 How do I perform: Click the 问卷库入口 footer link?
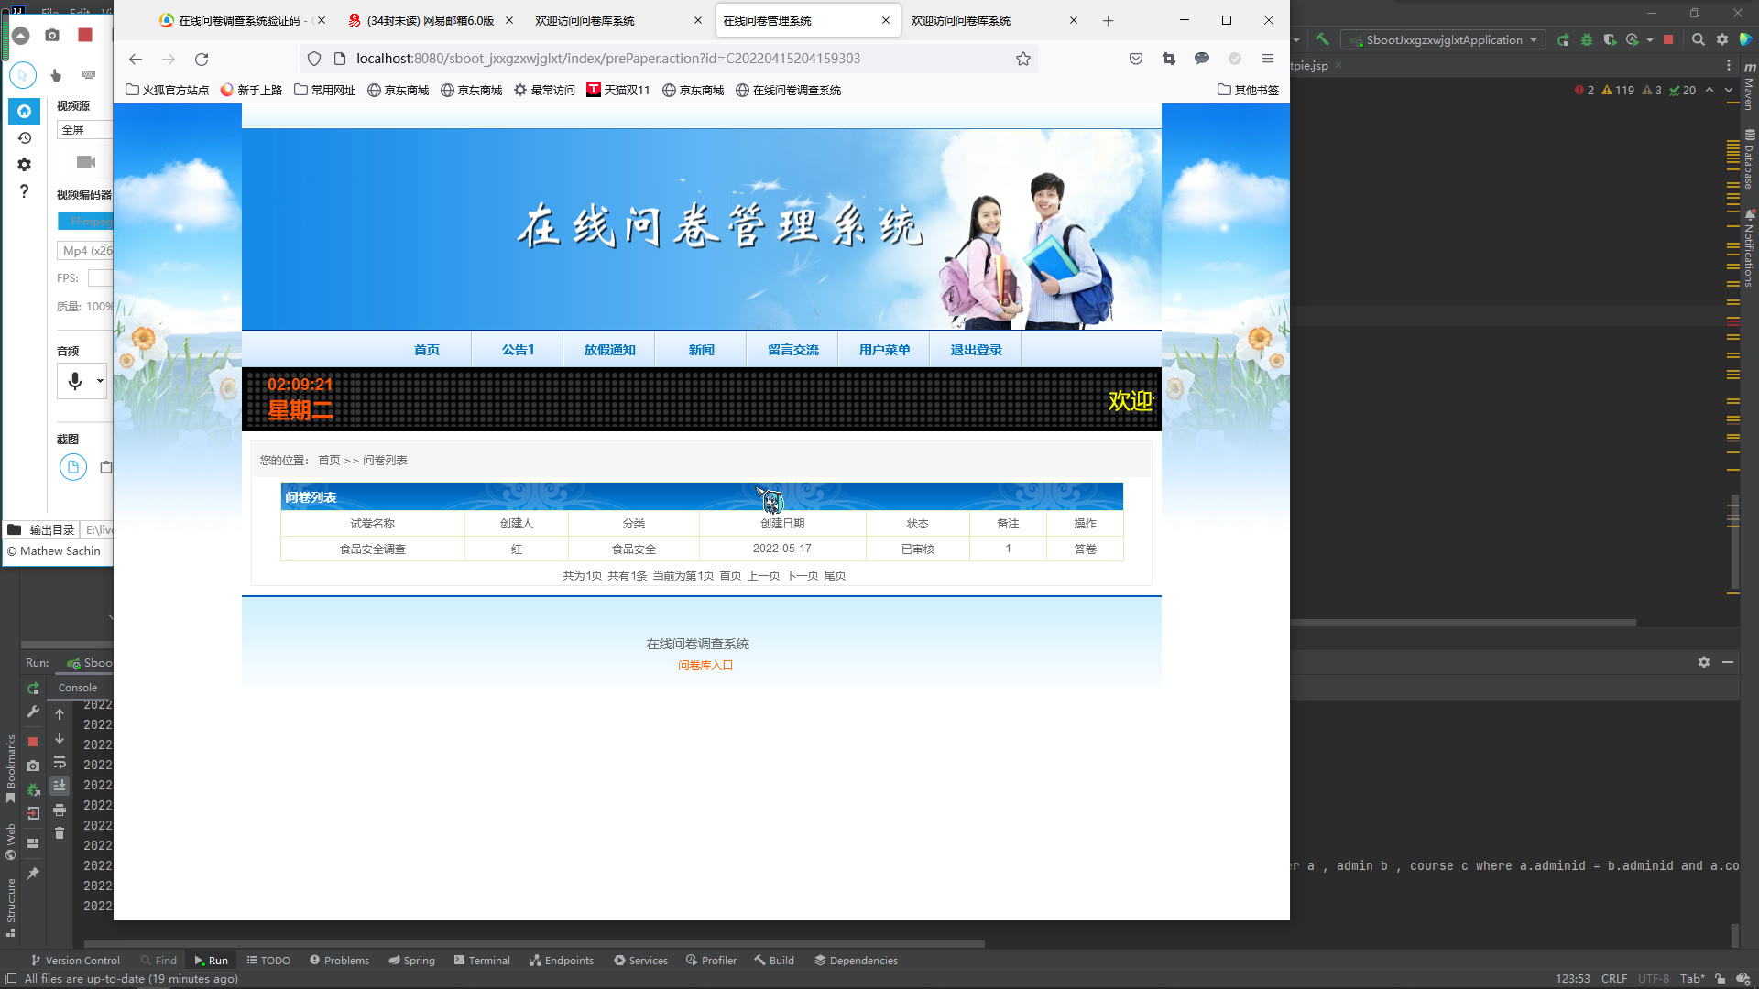coord(705,666)
